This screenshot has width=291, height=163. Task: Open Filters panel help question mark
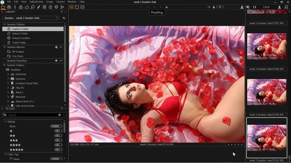[x=62, y=109]
